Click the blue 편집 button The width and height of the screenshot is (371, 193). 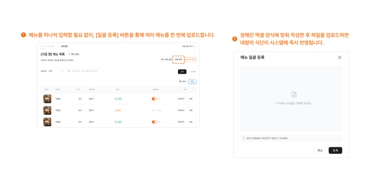(x=192, y=81)
